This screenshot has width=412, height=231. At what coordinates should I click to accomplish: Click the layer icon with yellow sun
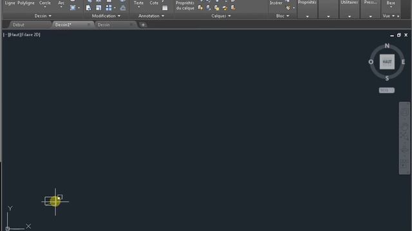[x=216, y=8]
